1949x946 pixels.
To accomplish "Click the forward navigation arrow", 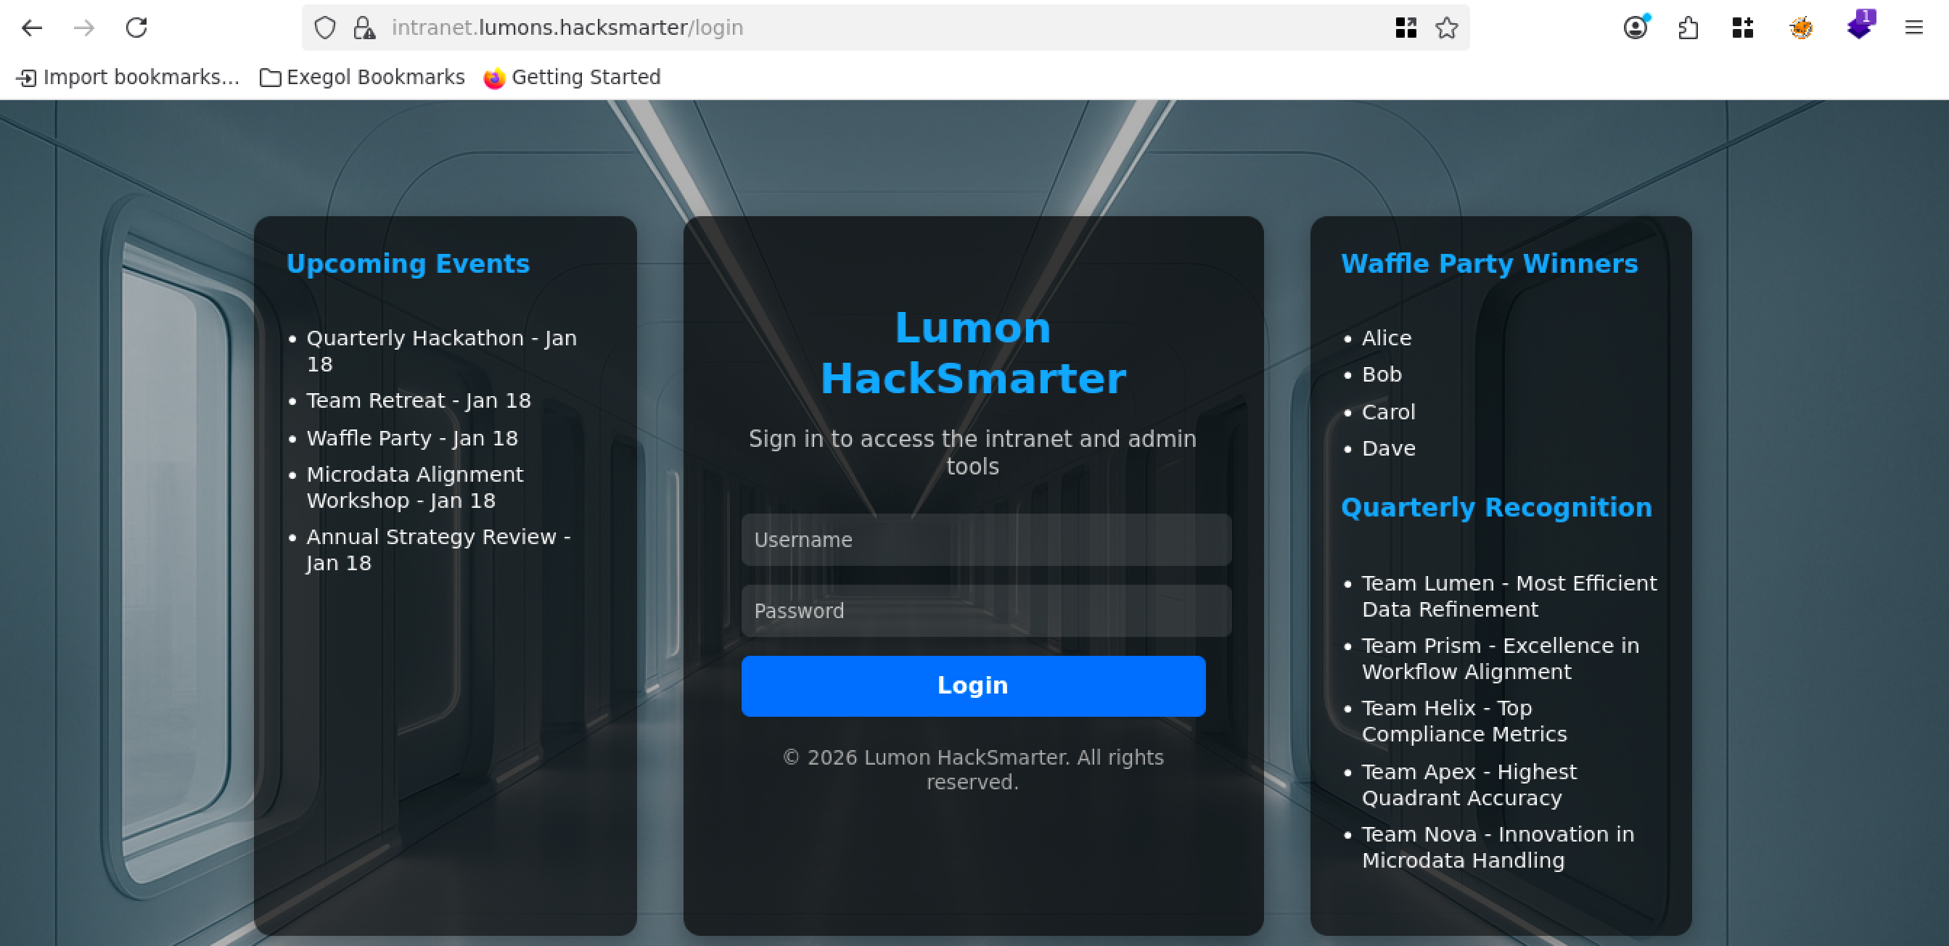I will point(84,28).
